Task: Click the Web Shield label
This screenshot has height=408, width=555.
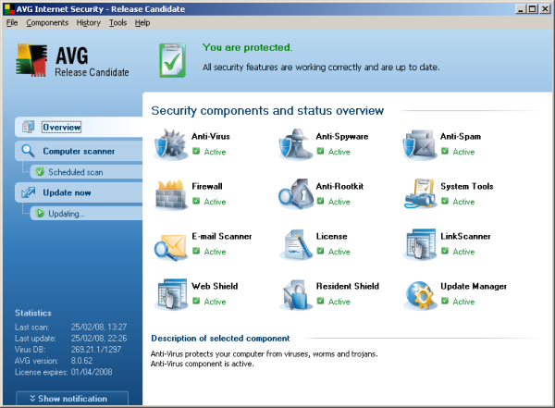Action: tap(215, 286)
